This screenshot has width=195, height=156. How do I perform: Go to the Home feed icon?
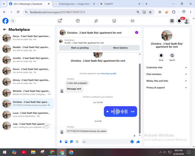coord(60,21)
